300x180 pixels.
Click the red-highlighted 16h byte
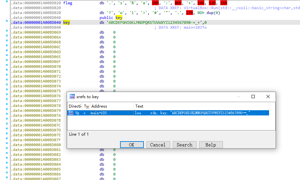tap(224, 3)
